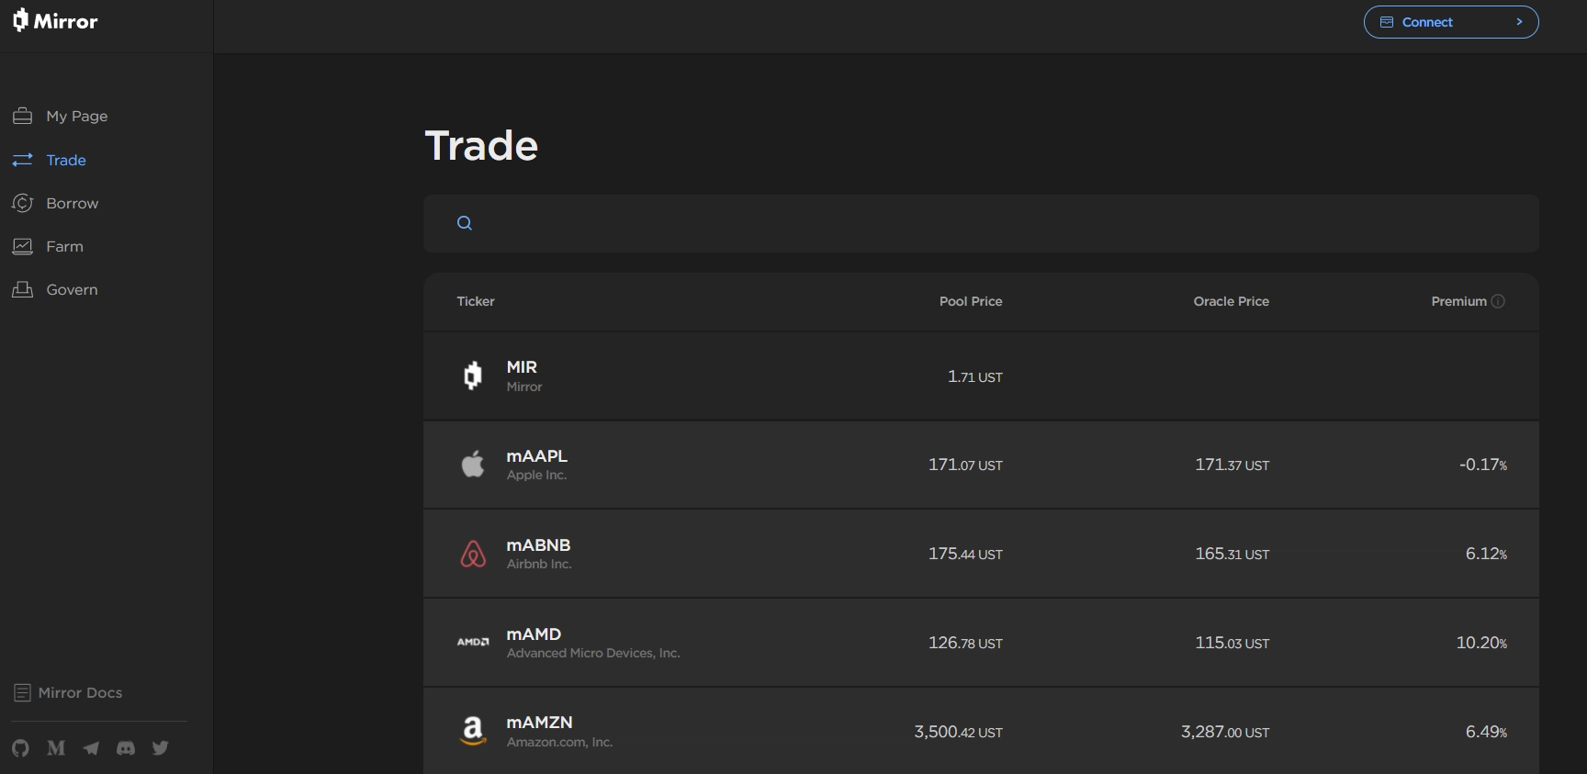Screen dimensions: 1587x774
Task: Click the Telegram icon
Action: 91,748
